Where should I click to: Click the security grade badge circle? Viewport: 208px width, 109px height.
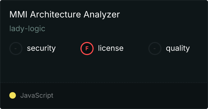16,49
